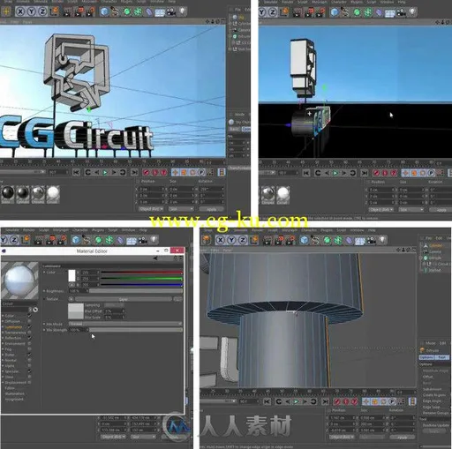Viewport: 452px width, 449px height.
Task: Click floor/sky environment icon, CG Circuit toolbar
Action: 160,12
